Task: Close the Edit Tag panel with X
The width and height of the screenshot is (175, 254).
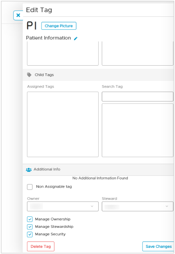Action: (x=18, y=15)
